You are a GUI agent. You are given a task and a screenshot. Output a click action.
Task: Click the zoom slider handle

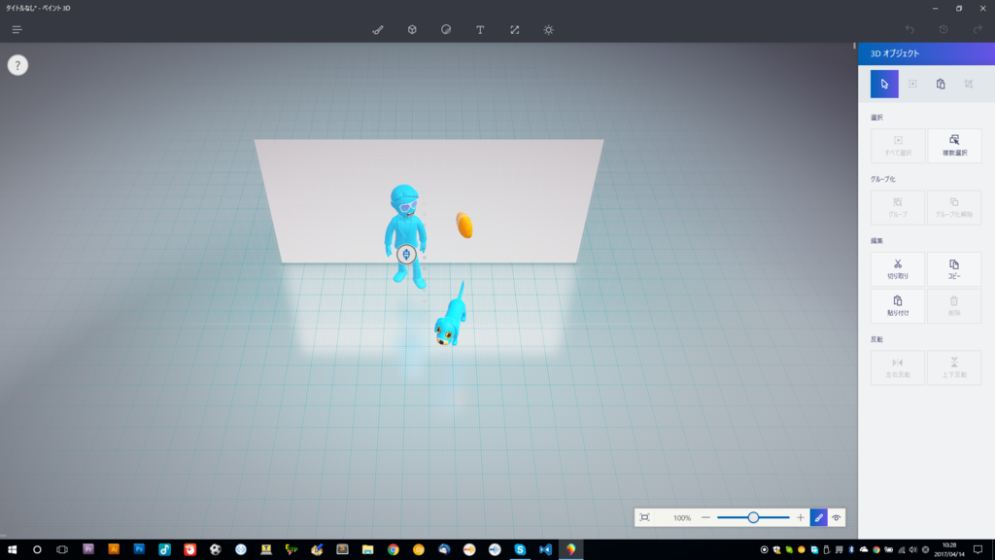click(753, 517)
